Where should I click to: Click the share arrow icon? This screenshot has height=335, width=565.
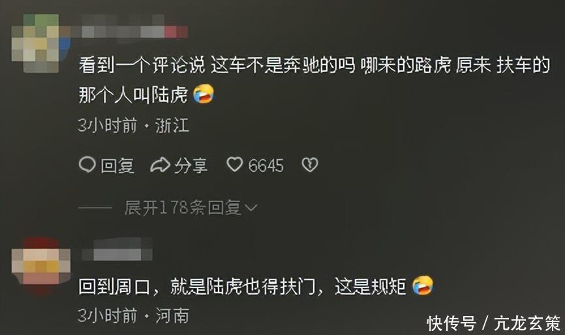pos(160,165)
